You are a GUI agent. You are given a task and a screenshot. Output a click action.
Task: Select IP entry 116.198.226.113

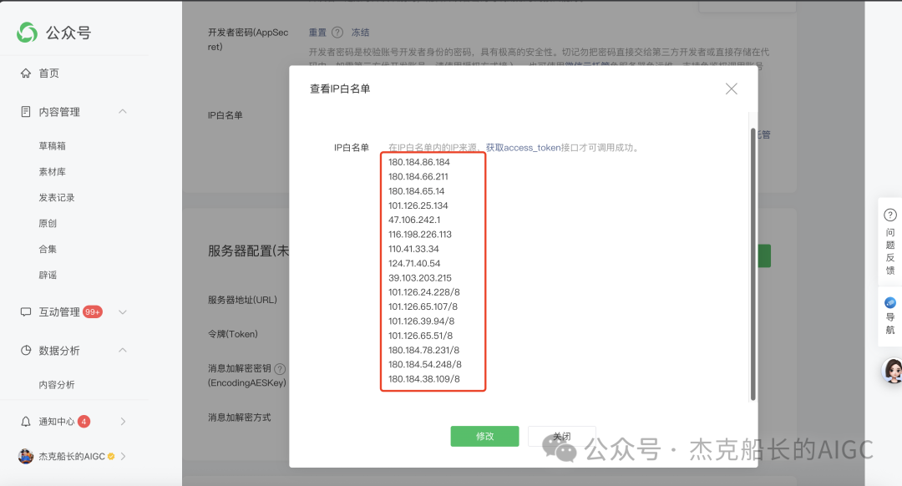click(420, 234)
